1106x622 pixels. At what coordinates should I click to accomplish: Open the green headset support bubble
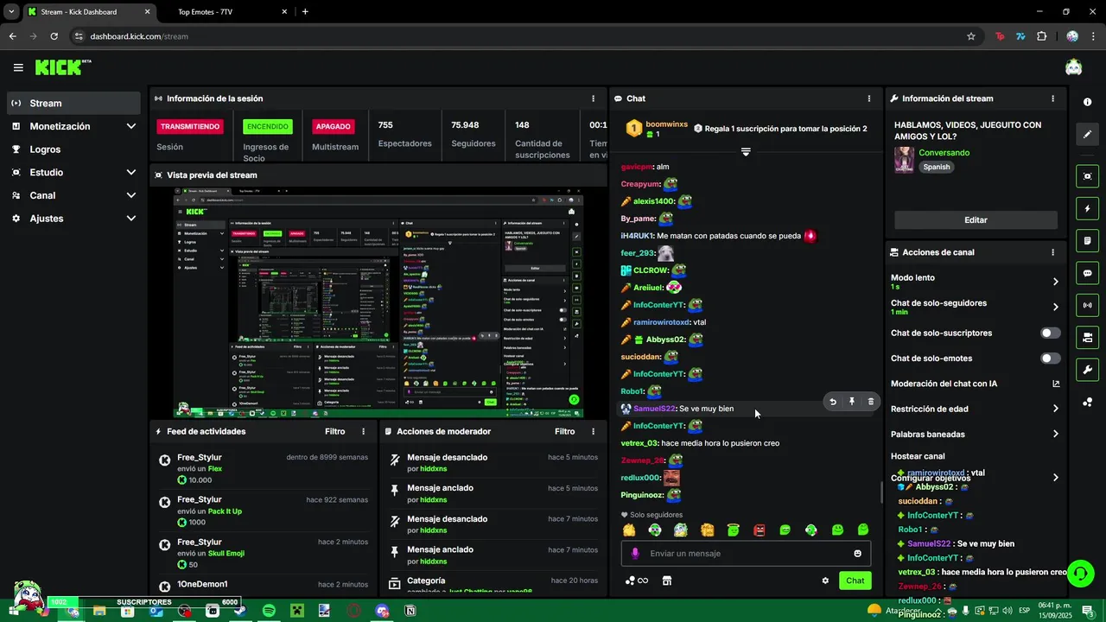click(1079, 573)
